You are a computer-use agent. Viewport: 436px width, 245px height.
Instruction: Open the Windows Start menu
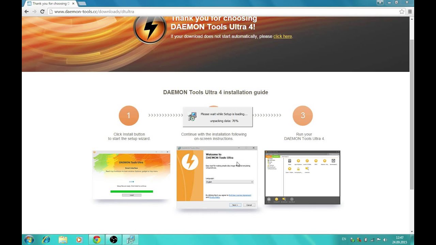(x=29, y=240)
